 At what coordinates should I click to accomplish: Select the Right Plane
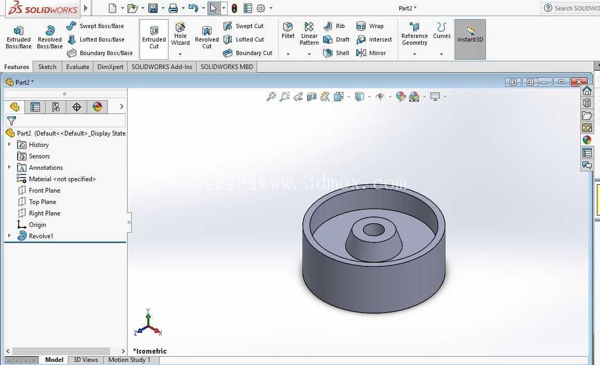point(39,213)
